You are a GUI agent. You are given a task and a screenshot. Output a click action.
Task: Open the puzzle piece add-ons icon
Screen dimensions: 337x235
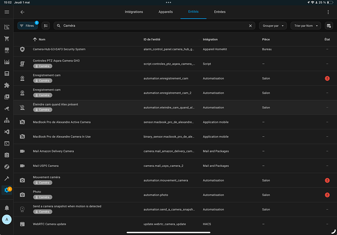(7, 85)
